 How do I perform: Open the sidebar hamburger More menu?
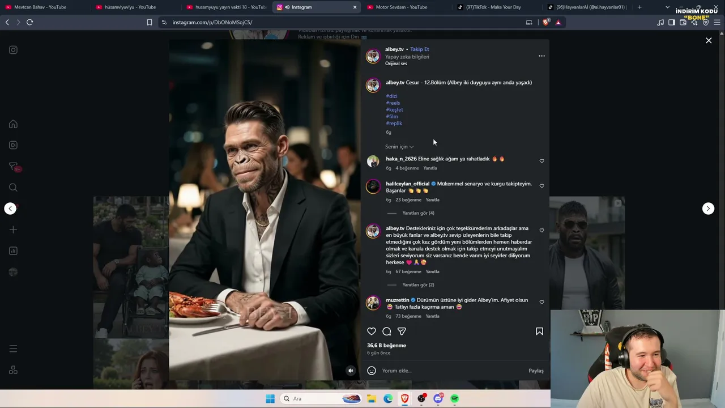13,349
